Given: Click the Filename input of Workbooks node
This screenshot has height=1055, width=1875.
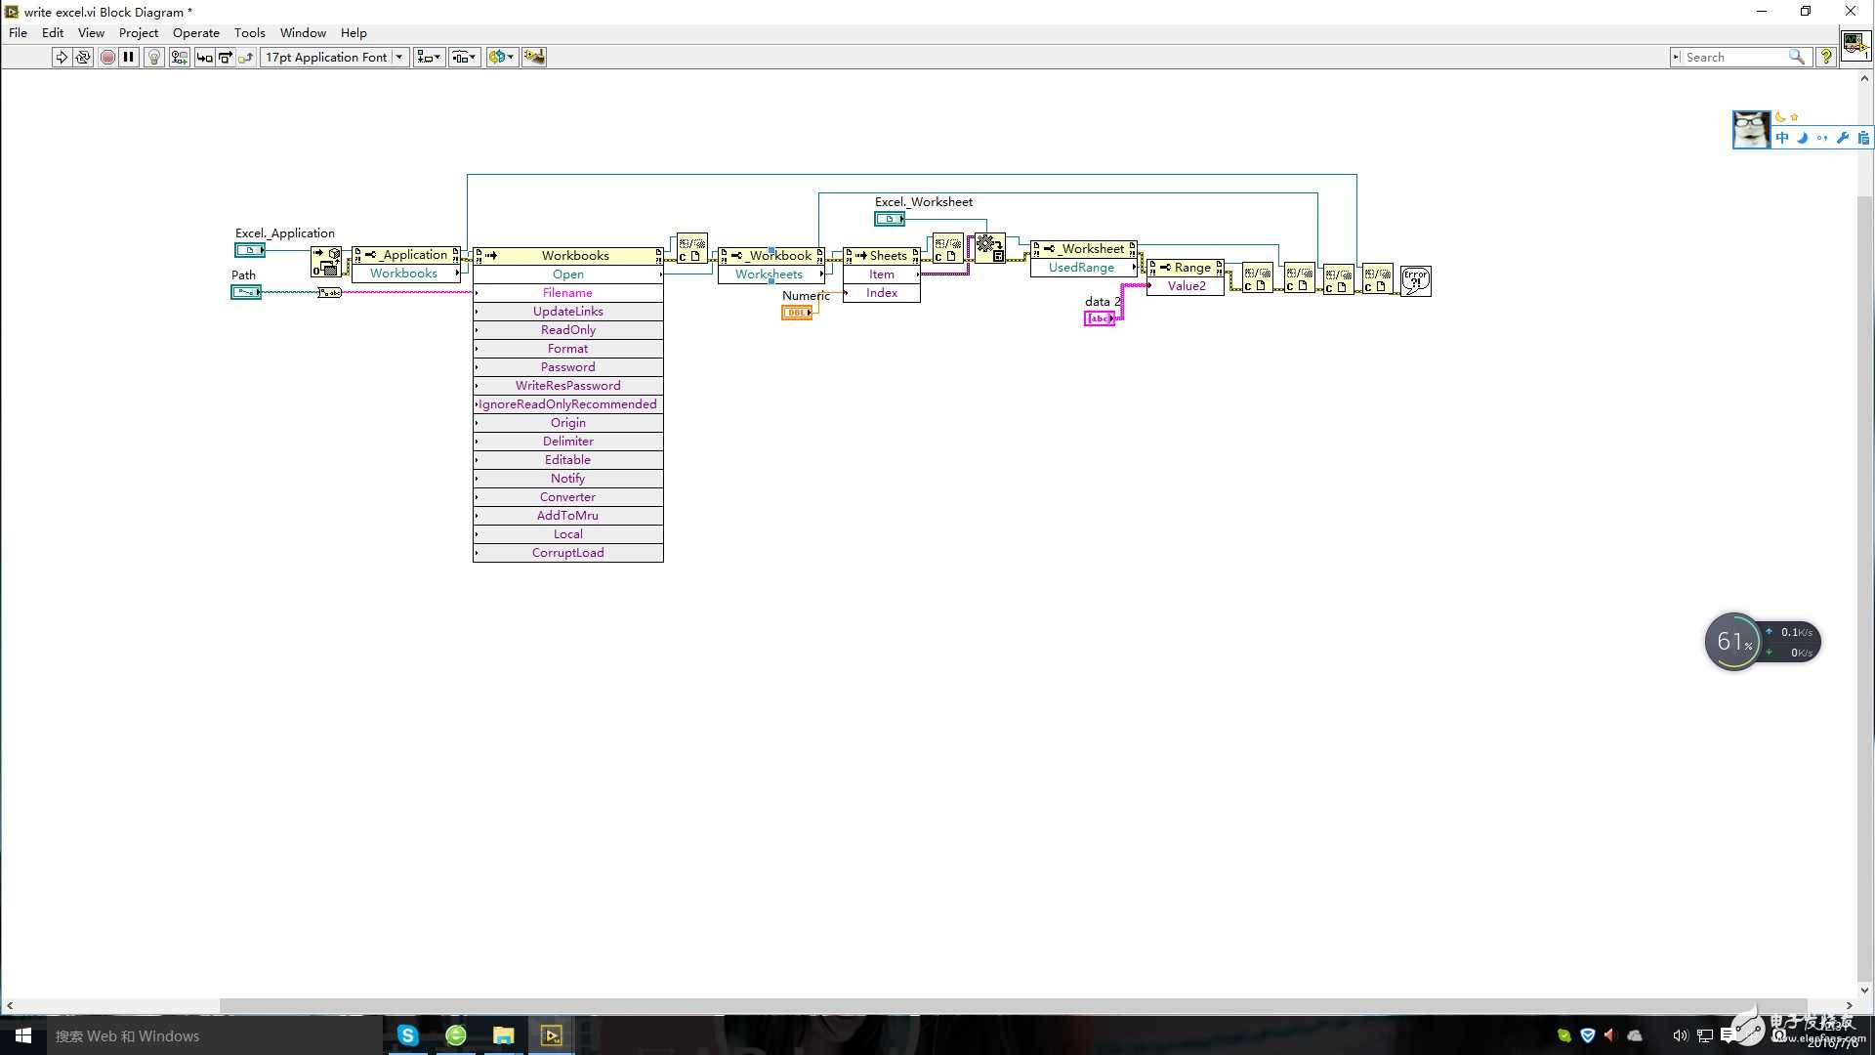Looking at the screenshot, I should (567, 293).
